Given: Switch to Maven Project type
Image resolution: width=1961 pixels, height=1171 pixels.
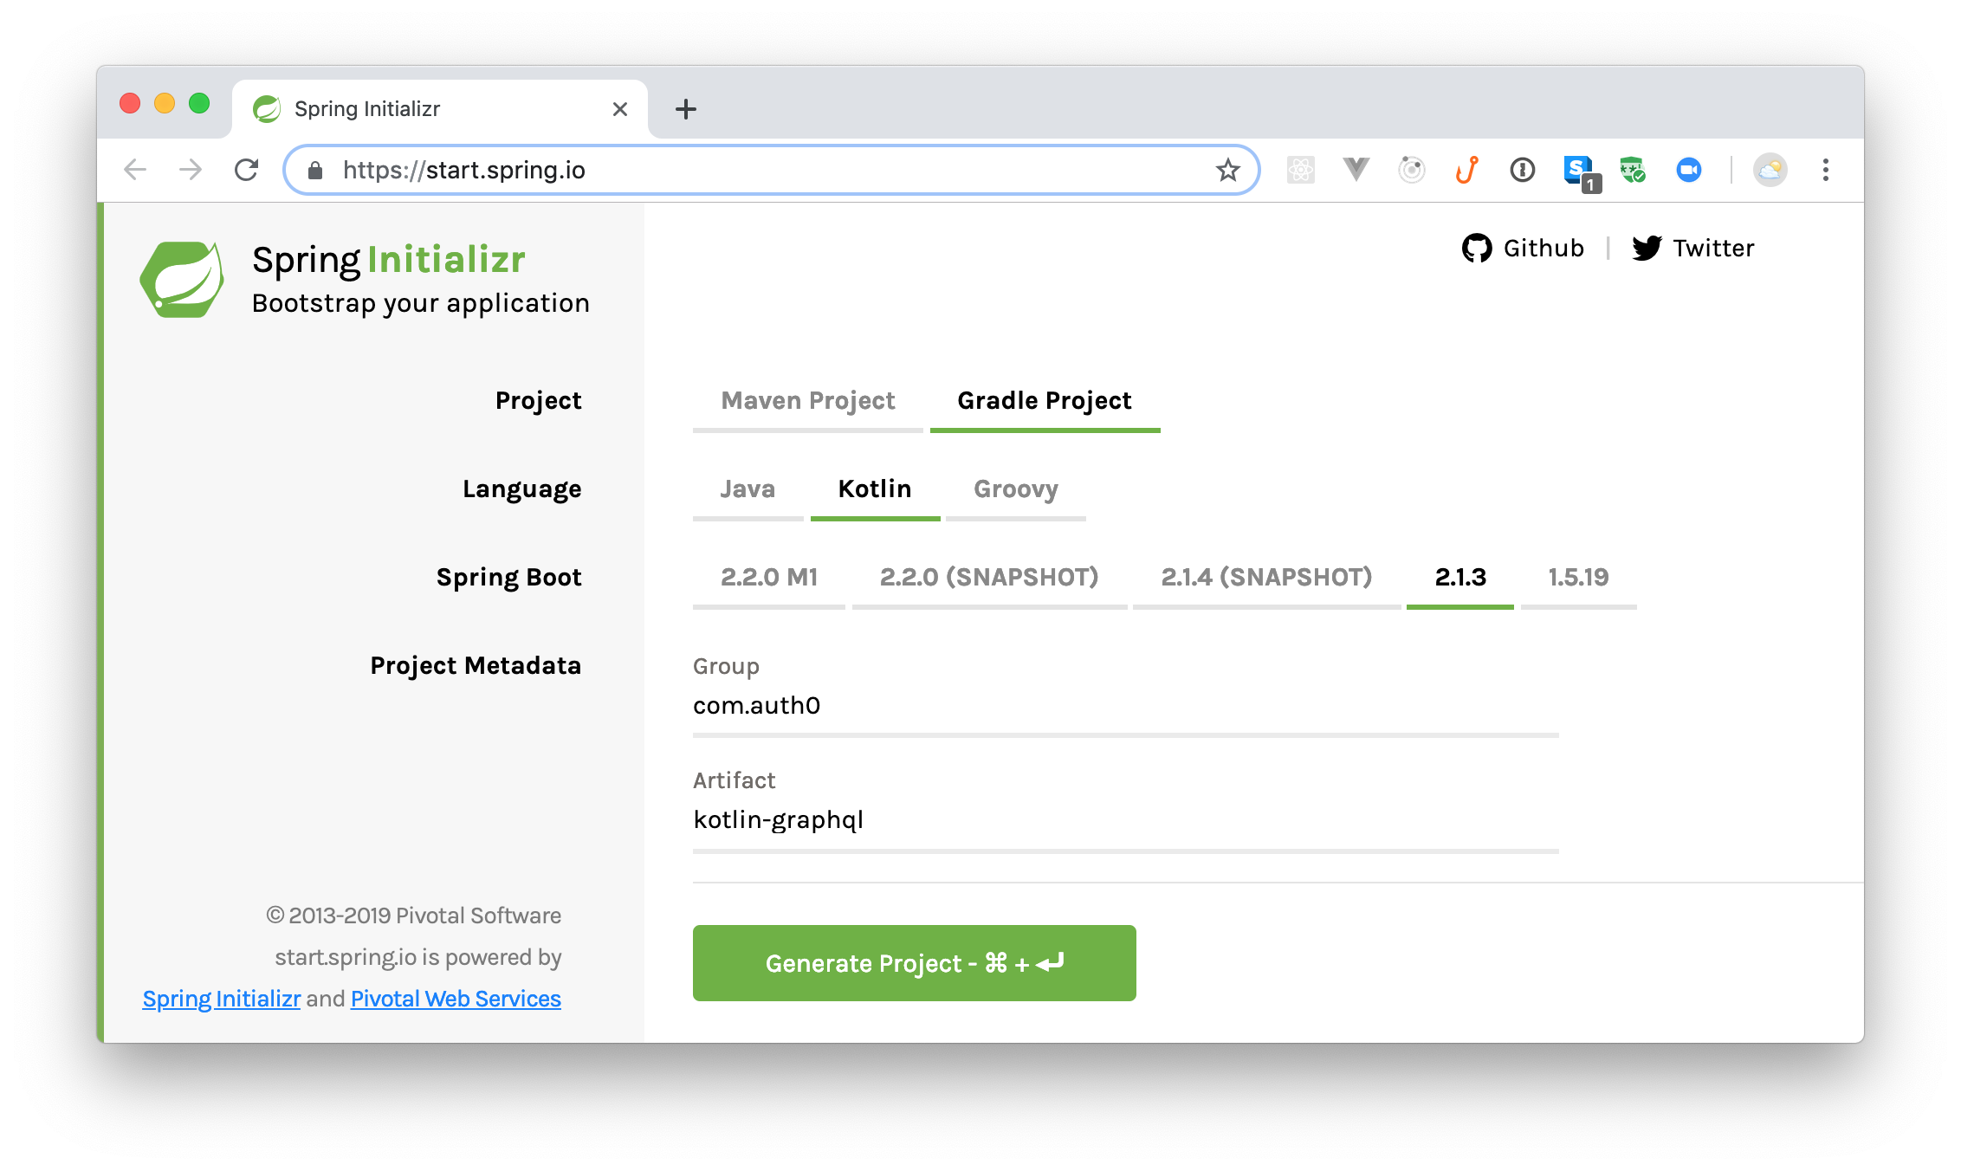Looking at the screenshot, I should 804,400.
